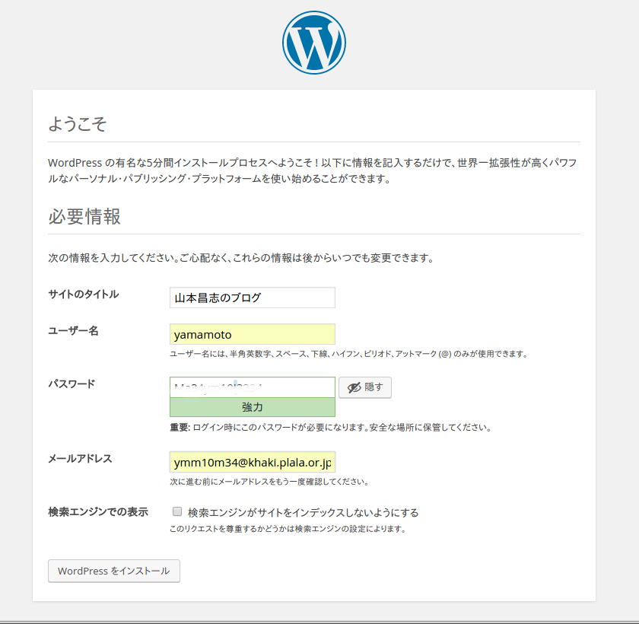Click the 5分間インストール welcome paragraph
Image resolution: width=639 pixels, height=624 pixels.
(x=313, y=170)
